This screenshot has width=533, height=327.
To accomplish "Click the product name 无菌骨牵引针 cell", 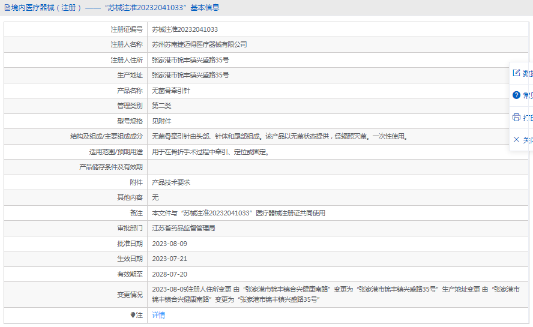I will click(x=171, y=91).
